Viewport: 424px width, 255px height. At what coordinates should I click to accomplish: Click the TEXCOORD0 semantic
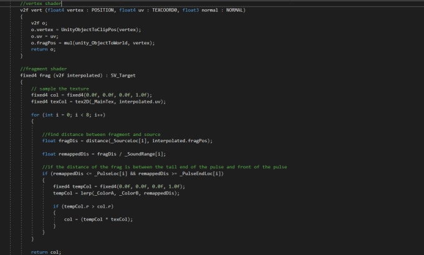tap(165, 10)
